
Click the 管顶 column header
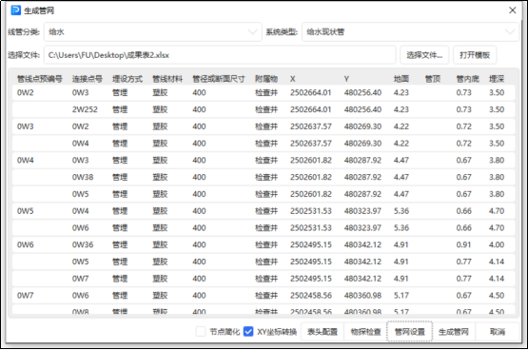433,79
